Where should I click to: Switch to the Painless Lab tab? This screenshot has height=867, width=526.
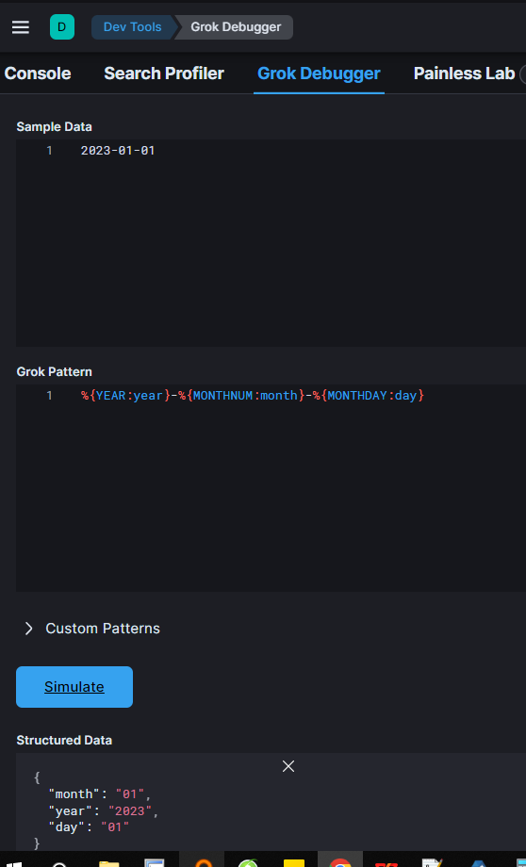[464, 74]
